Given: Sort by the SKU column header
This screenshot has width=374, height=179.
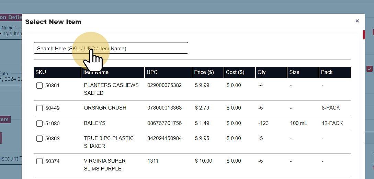Looking at the screenshot, I should [x=41, y=72].
